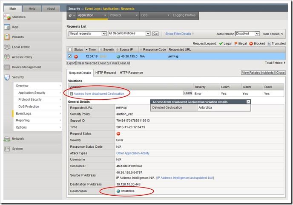Uncheck the 12:34:19 request row checkbox
This screenshot has height=205, width=293.
pos(70,56)
